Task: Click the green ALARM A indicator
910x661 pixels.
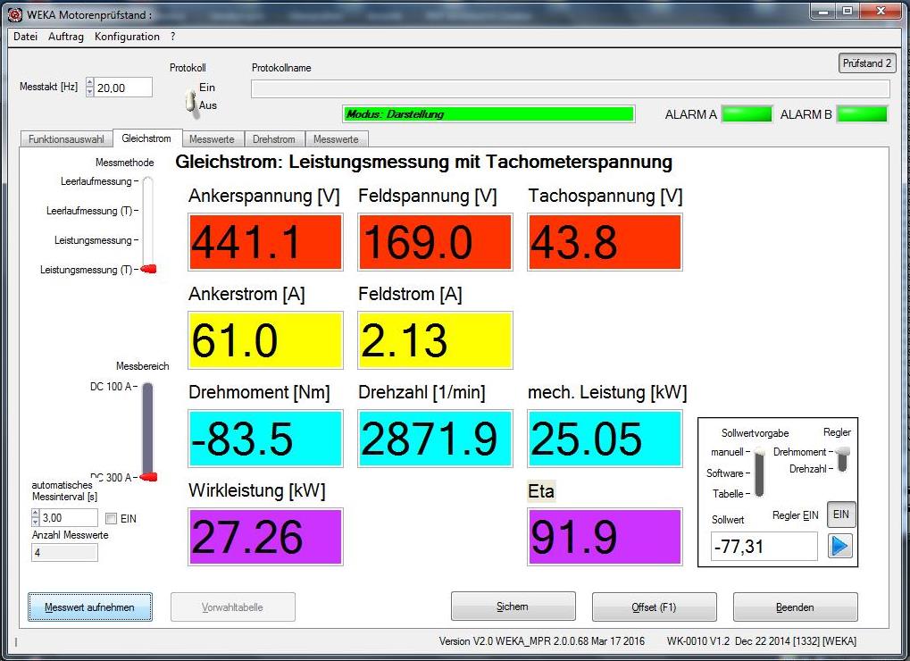Action: pos(747,114)
